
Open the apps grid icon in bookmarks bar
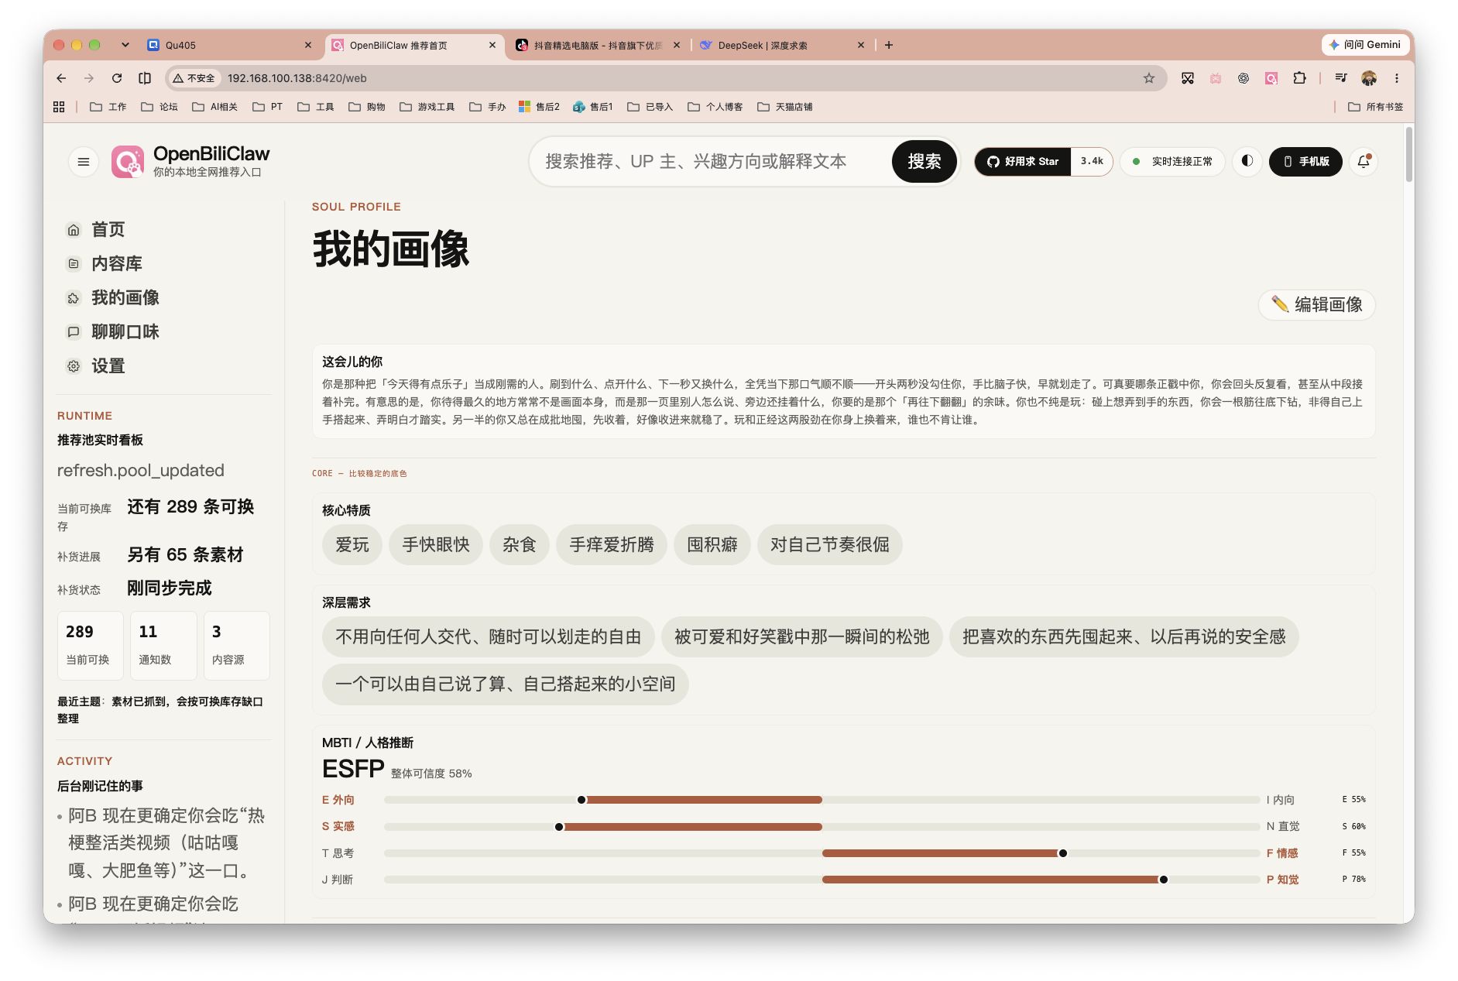pos(59,107)
